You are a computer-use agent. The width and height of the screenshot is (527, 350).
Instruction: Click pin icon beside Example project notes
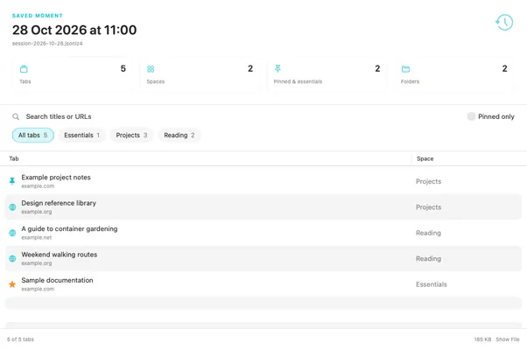(x=12, y=181)
